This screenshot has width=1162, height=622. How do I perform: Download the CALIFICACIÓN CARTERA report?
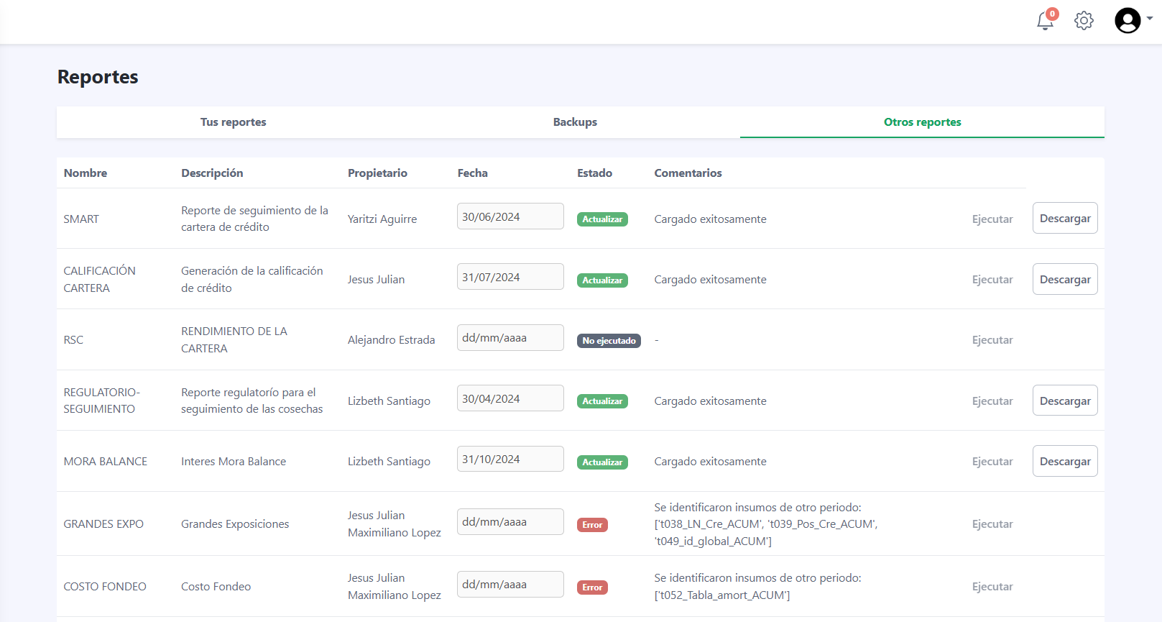[x=1064, y=280]
